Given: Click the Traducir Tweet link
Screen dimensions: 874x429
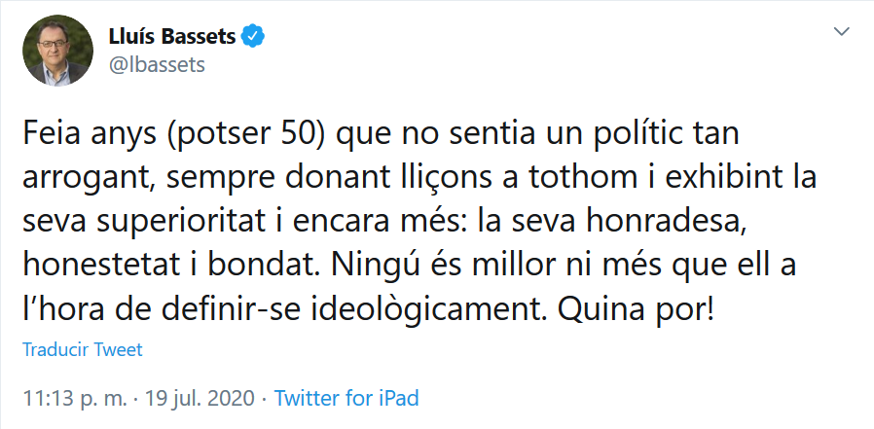Looking at the screenshot, I should click(x=82, y=350).
